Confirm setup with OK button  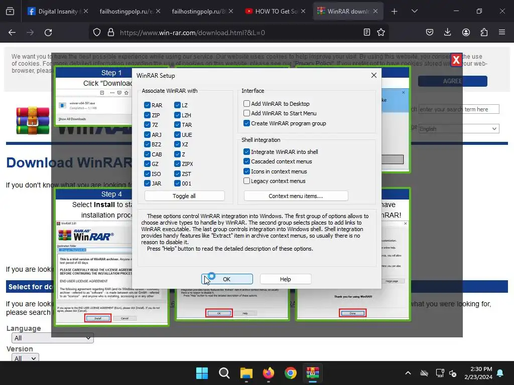pyautogui.click(x=227, y=279)
